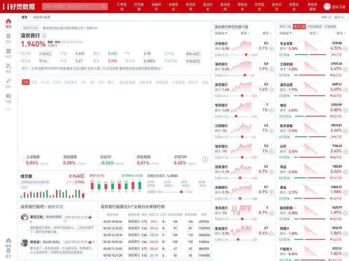The image size is (349, 261).
Task: Click the 刷新 refresh icon
Action: (x=330, y=17)
